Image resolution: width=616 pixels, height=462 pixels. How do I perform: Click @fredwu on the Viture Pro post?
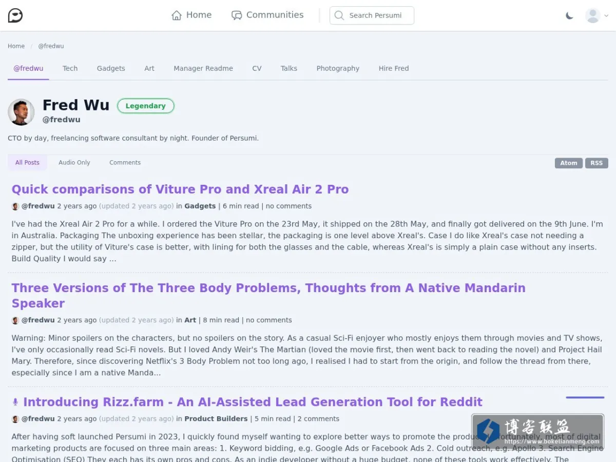(x=38, y=206)
